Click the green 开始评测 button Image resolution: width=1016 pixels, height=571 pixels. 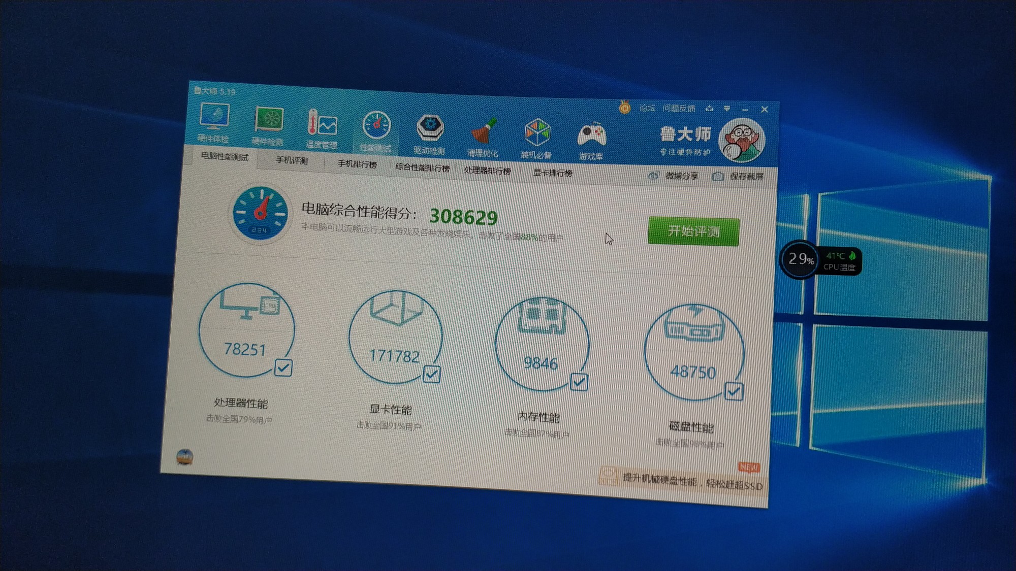[693, 231]
